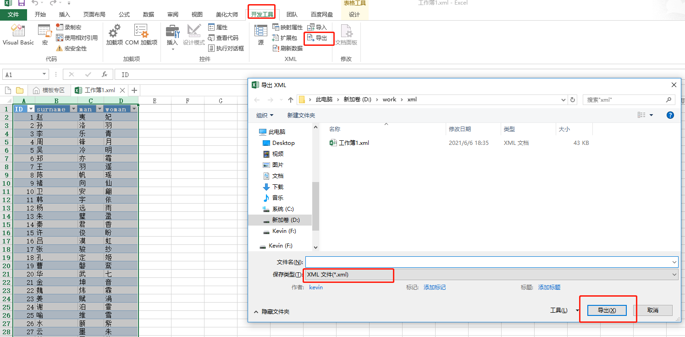Open the man column filter dropdown
The width and height of the screenshot is (685, 337).
(99, 109)
